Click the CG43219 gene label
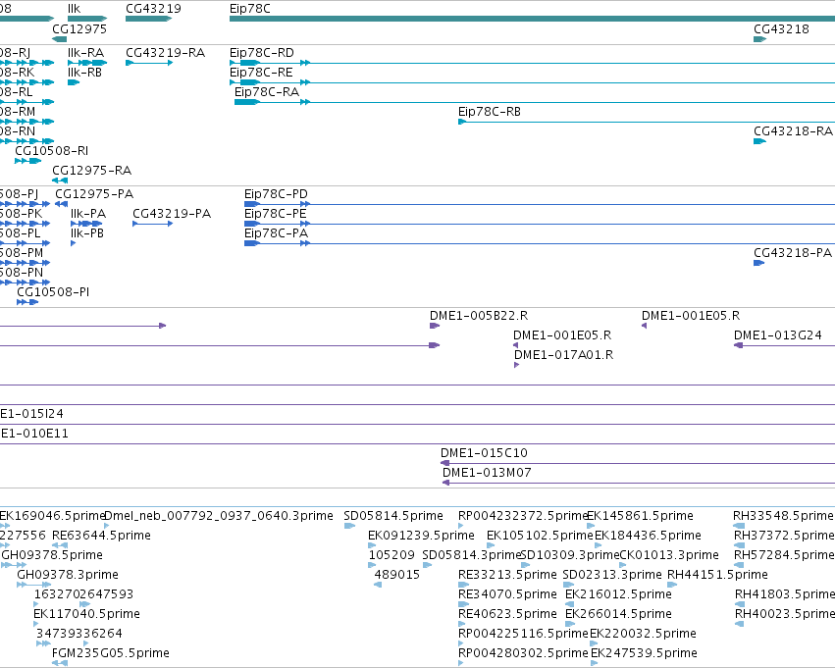The height and width of the screenshot is (668, 835). pyautogui.click(x=153, y=9)
